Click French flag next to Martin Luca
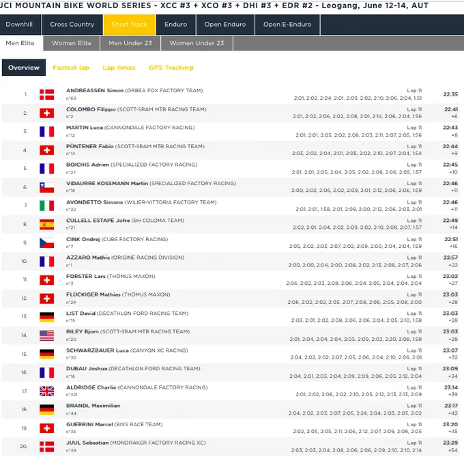The height and width of the screenshot is (457, 464). coord(47,132)
